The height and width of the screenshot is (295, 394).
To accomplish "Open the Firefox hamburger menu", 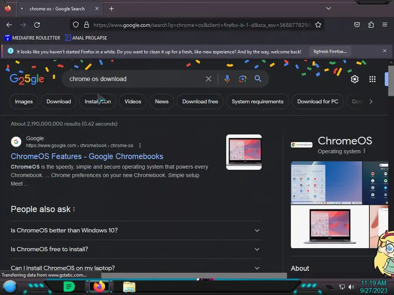I will (x=385, y=25).
